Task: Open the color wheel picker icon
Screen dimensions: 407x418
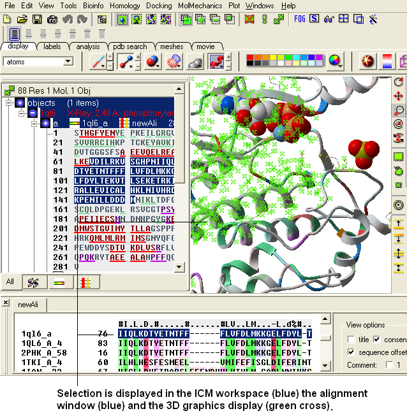Action: click(x=334, y=62)
